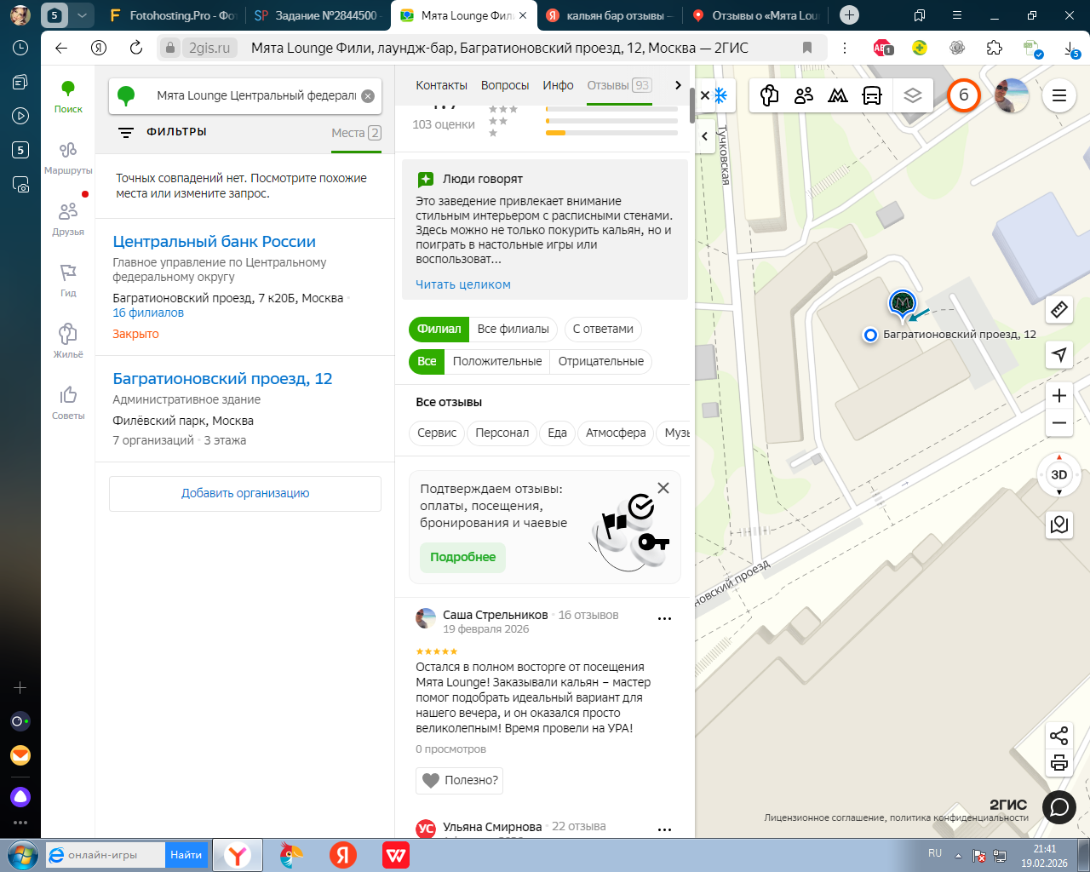Open the Друзья friends section

[x=68, y=218]
